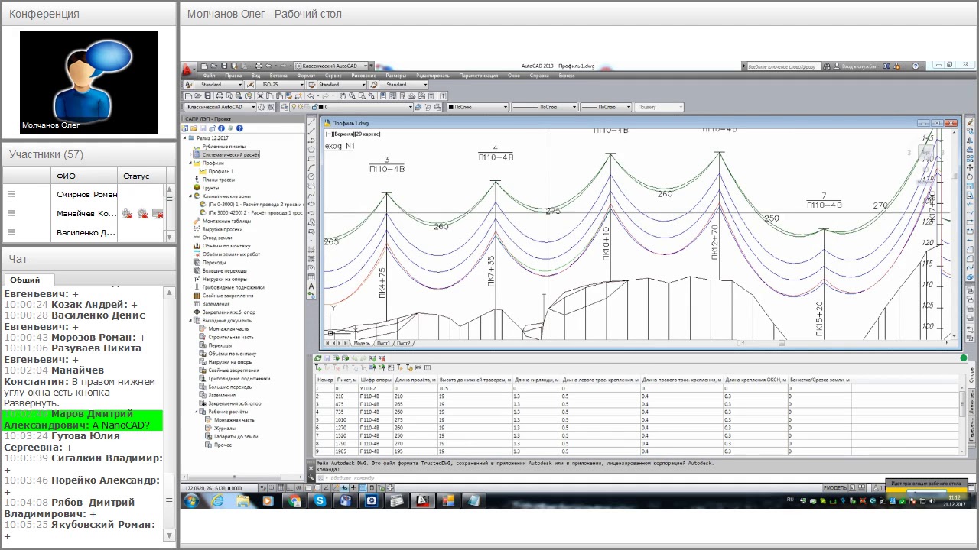Click the Pan hand tool icon
This screenshot has width=979, height=550.
click(343, 95)
